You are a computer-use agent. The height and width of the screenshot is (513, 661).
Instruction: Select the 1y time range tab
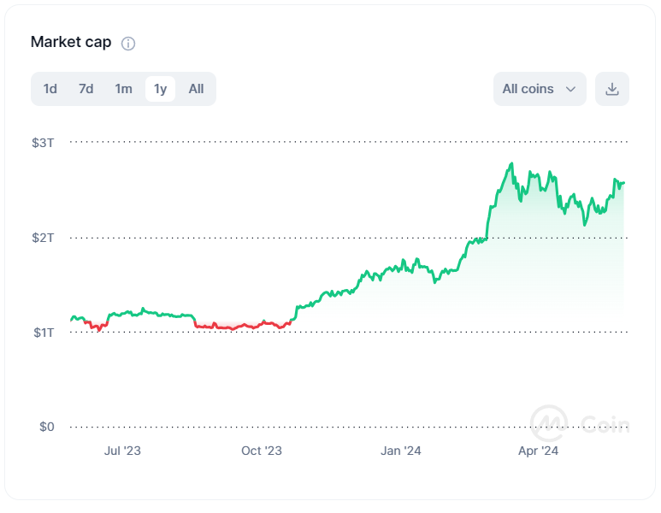pos(160,89)
